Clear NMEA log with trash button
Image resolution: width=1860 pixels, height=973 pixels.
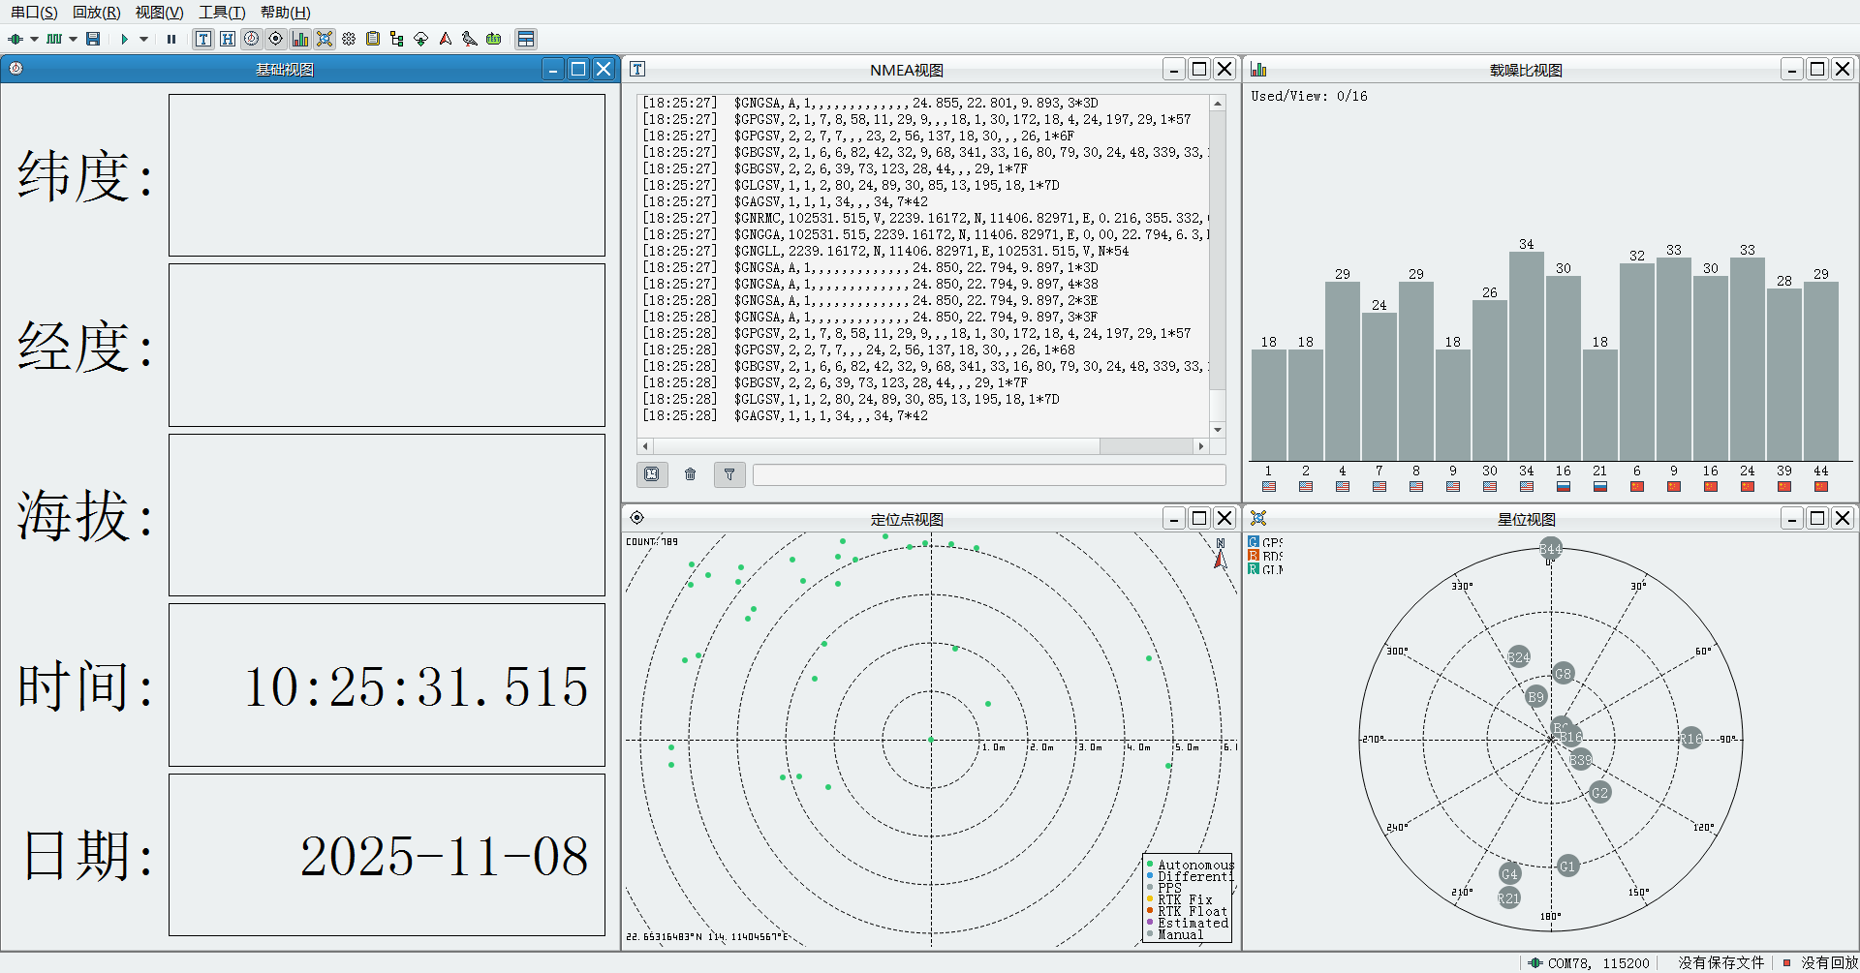coord(691,474)
